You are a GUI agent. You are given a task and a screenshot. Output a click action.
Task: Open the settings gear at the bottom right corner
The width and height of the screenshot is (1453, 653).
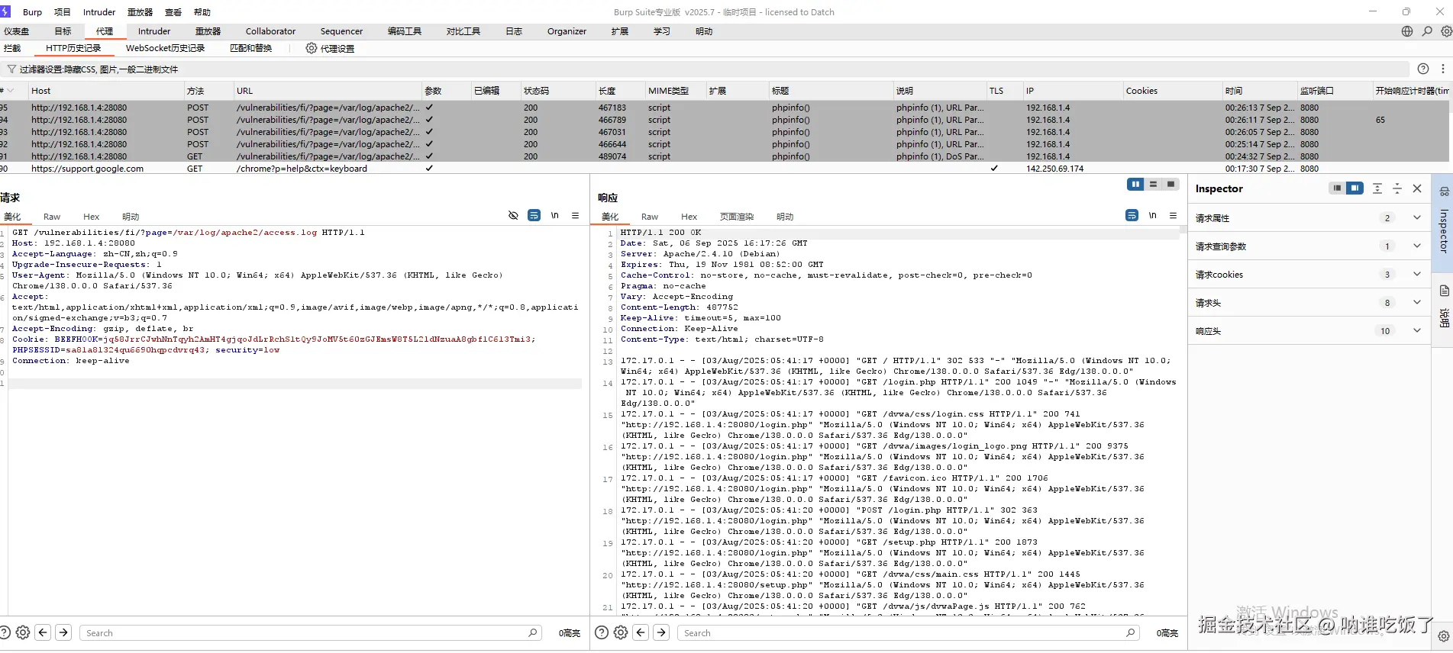1443,636
